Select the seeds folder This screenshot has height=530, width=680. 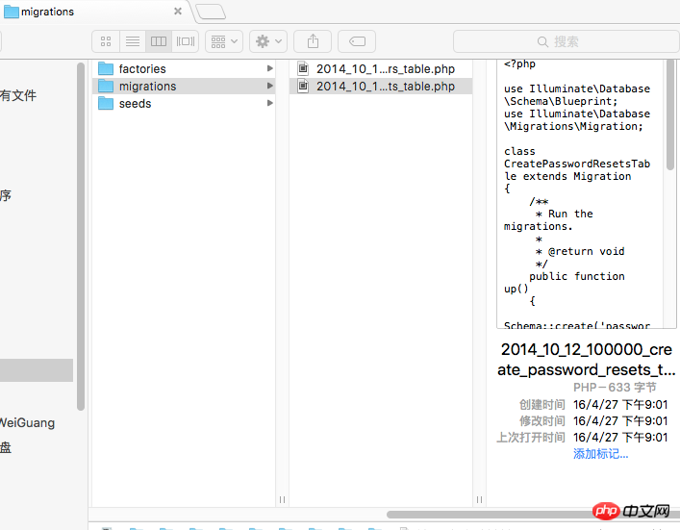click(x=184, y=103)
